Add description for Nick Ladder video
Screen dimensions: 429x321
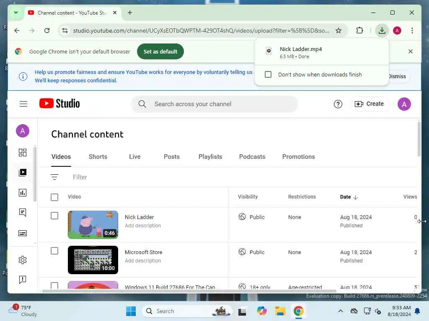pos(143,225)
